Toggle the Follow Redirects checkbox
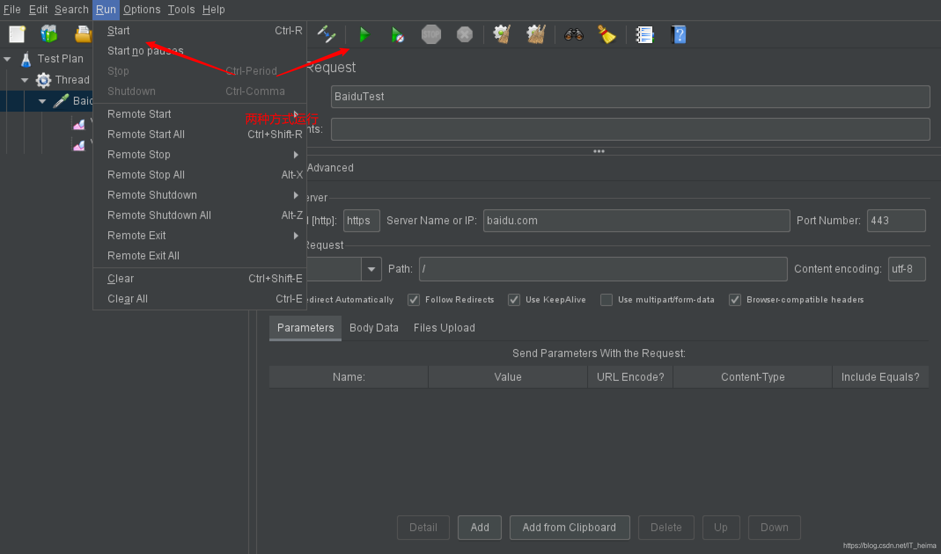Image resolution: width=941 pixels, height=554 pixels. pyautogui.click(x=414, y=300)
